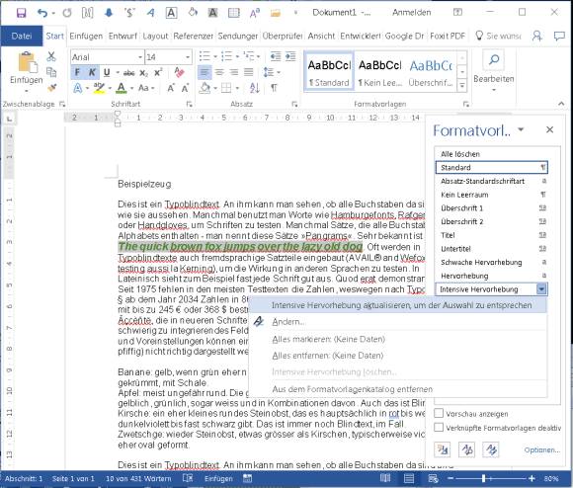Toggle the Italic (K) formatting icon
Screen dimensions: 573x488
(92, 72)
